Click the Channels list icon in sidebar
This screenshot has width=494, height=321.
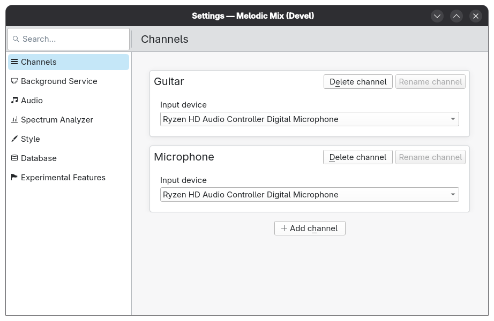14,62
